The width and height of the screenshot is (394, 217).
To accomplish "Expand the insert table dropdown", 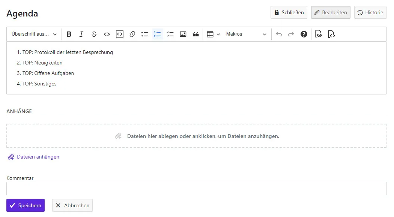I will pos(214,34).
